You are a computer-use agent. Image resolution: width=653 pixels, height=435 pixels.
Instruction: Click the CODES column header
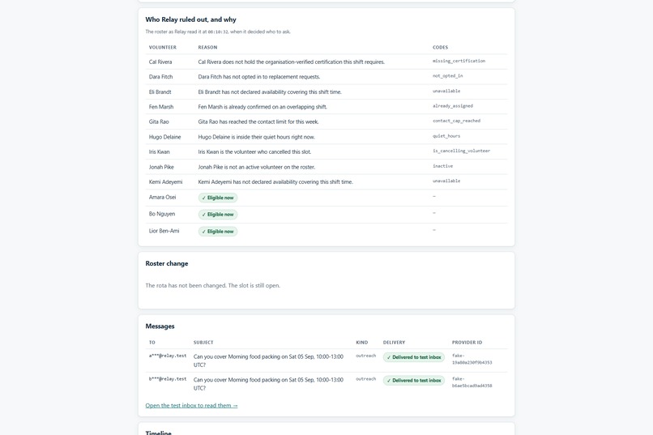tap(440, 48)
